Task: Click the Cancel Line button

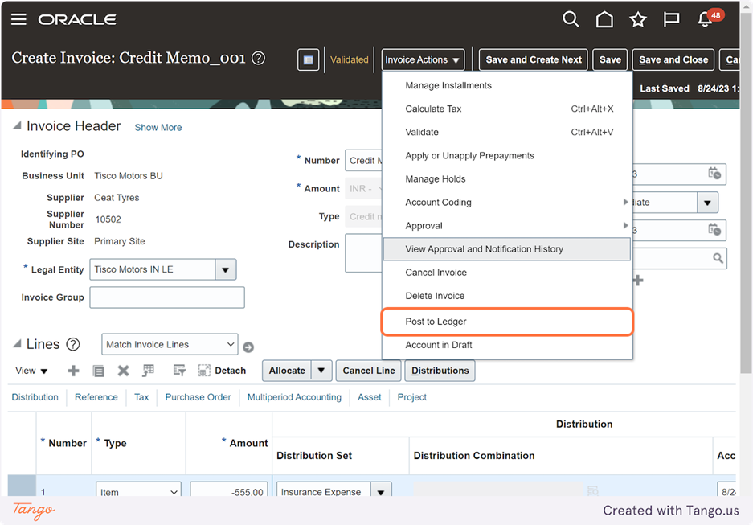Action: click(368, 371)
